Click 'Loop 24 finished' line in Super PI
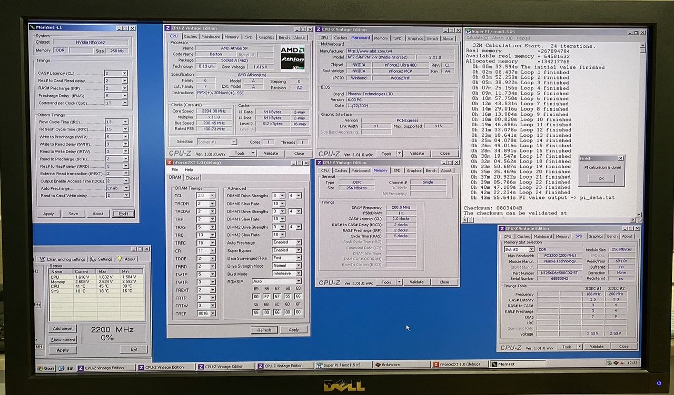 [x=521, y=193]
